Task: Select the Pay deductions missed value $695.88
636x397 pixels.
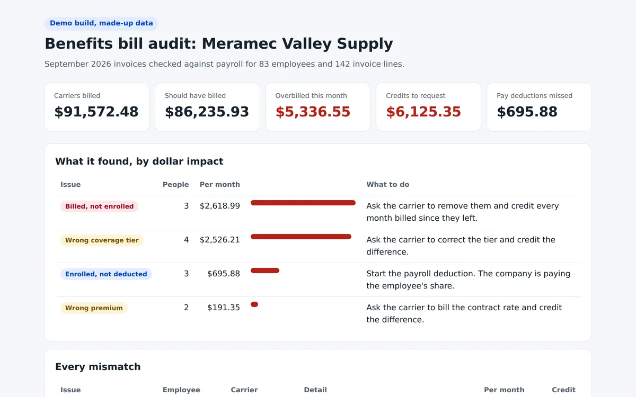Action: pos(527,112)
